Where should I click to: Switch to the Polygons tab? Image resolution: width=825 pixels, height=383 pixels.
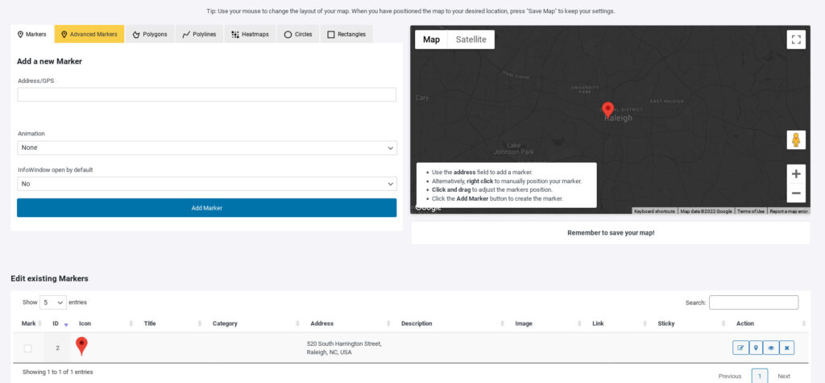[x=150, y=35]
